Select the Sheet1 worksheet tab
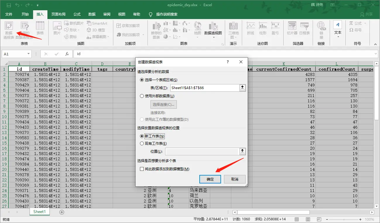This screenshot has height=223, width=380. (x=40, y=212)
